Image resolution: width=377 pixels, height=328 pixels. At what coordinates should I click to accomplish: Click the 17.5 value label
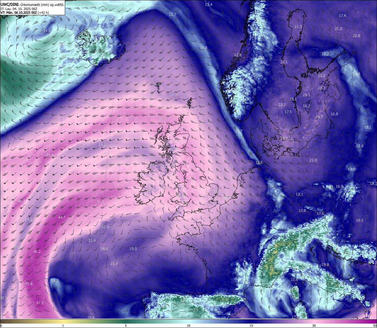[x=288, y=112]
